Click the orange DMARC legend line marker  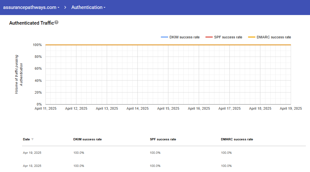point(252,37)
